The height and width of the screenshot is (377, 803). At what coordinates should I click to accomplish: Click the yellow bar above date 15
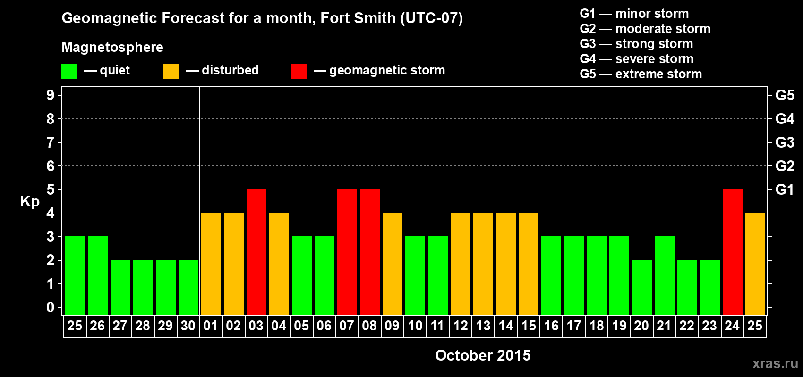point(528,264)
